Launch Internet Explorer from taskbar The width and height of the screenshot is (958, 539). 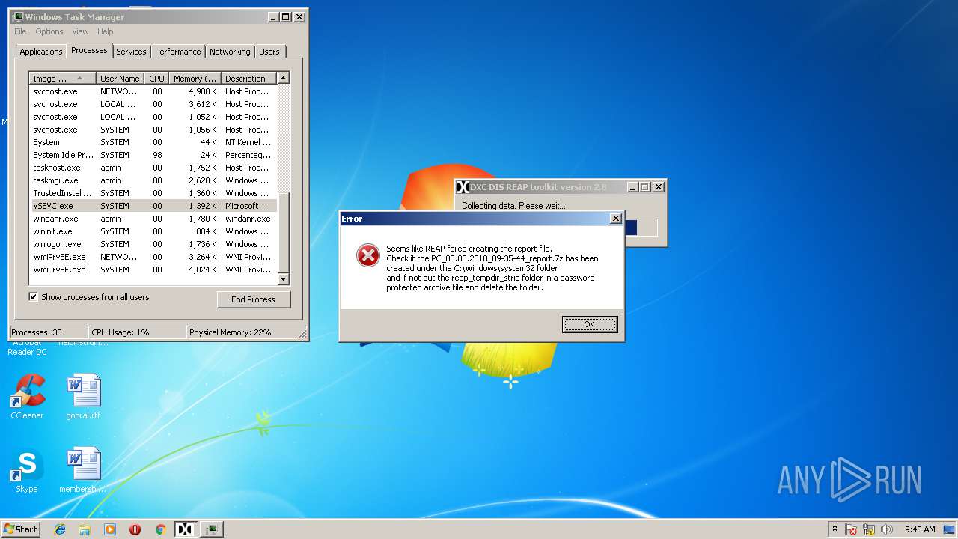click(60, 529)
